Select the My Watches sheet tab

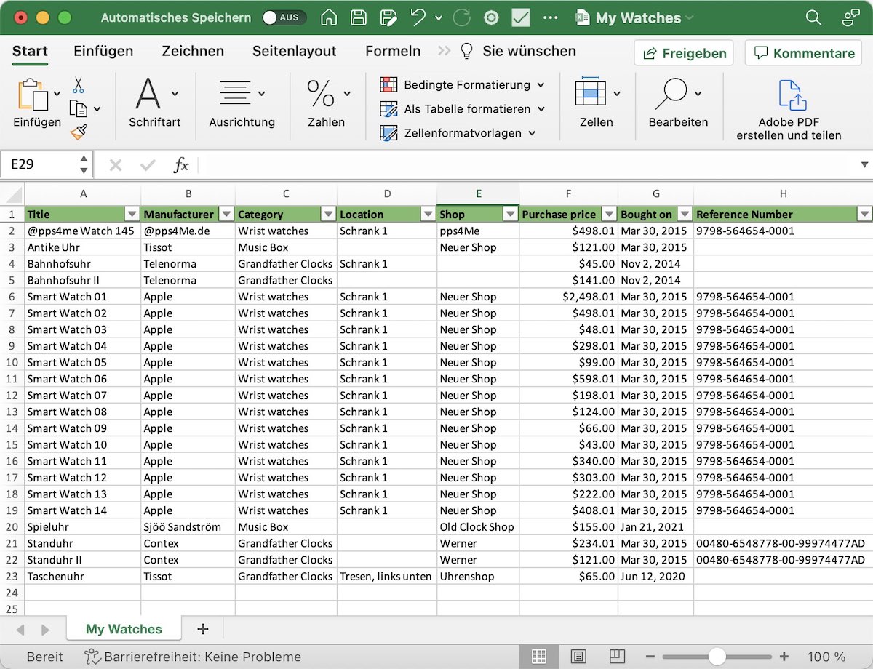click(124, 629)
